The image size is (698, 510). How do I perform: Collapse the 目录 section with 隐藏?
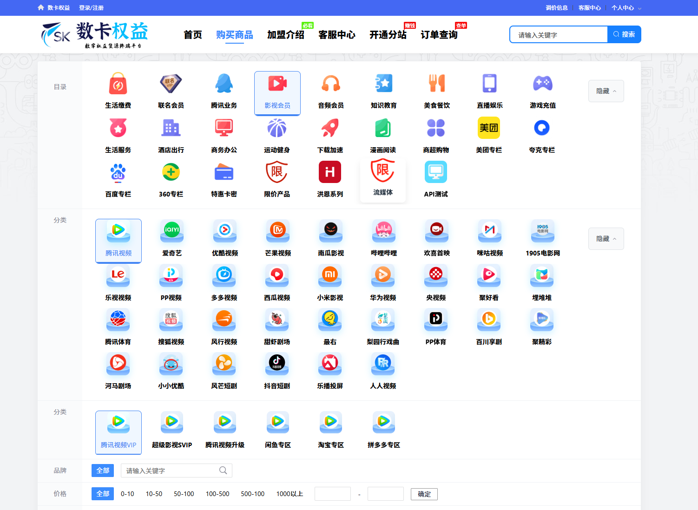pyautogui.click(x=606, y=91)
